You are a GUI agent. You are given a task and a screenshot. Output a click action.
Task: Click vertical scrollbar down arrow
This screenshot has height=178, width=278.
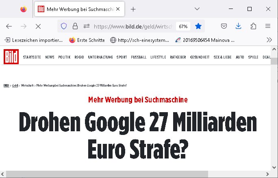point(274,167)
